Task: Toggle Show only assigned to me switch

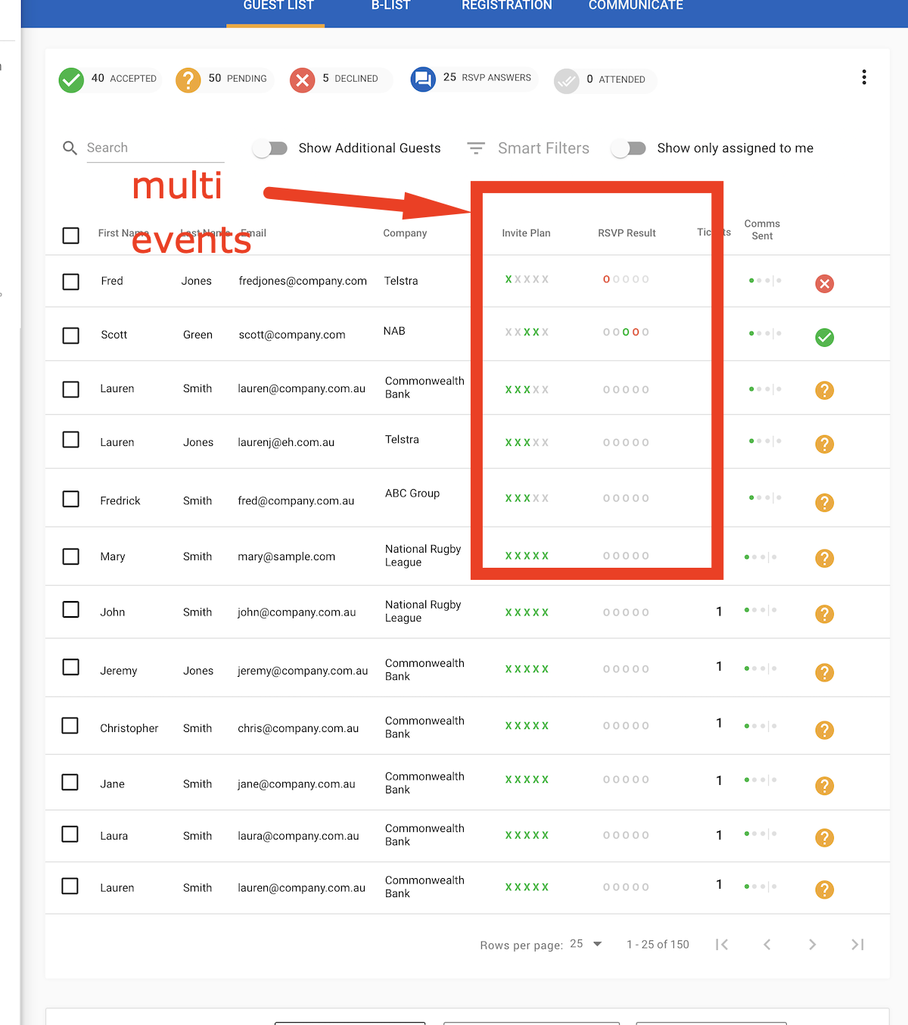Action: coord(629,148)
